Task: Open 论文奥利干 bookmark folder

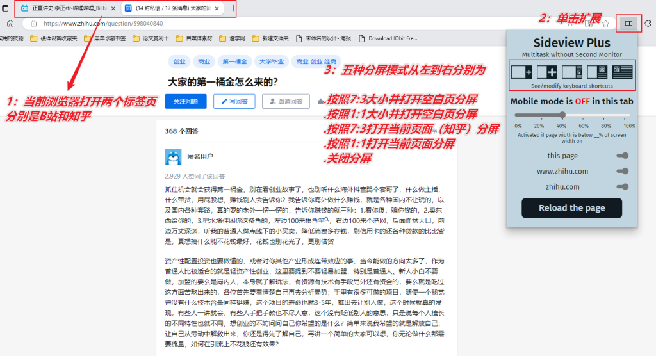Action: point(151,38)
